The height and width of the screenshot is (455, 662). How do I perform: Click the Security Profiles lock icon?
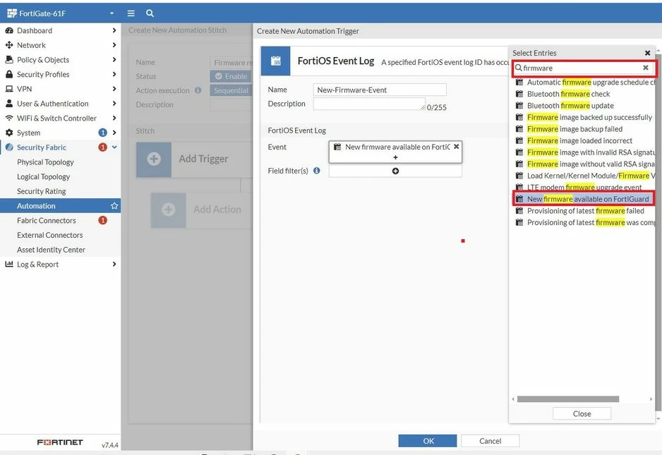[9, 74]
